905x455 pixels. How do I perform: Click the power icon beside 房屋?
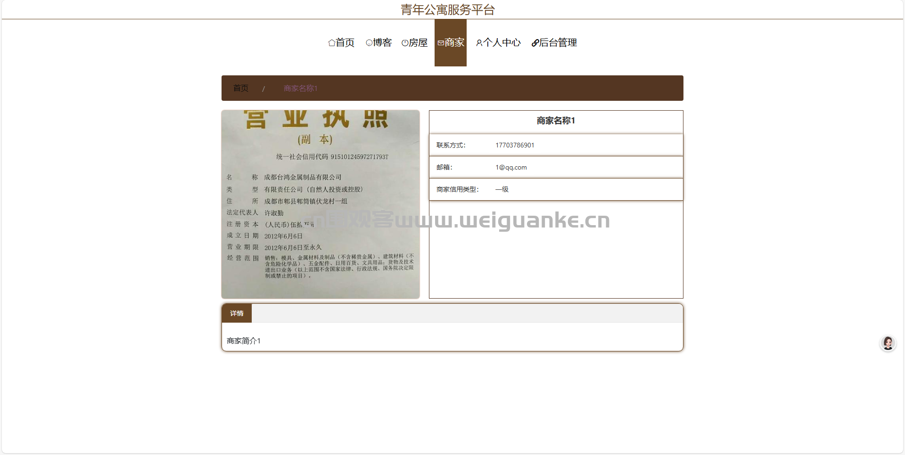click(405, 43)
